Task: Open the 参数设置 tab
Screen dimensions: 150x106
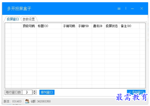Action: click(29, 19)
